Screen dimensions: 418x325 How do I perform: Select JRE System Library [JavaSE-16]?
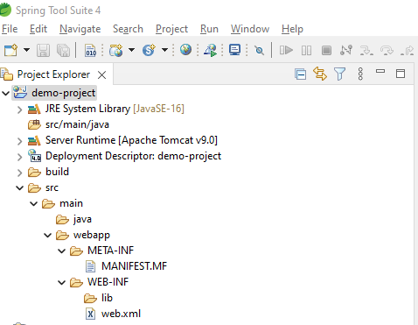[x=106, y=109]
